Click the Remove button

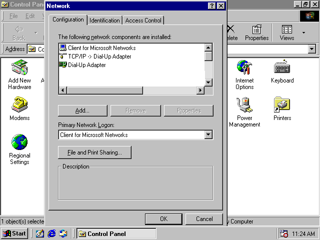point(135,110)
